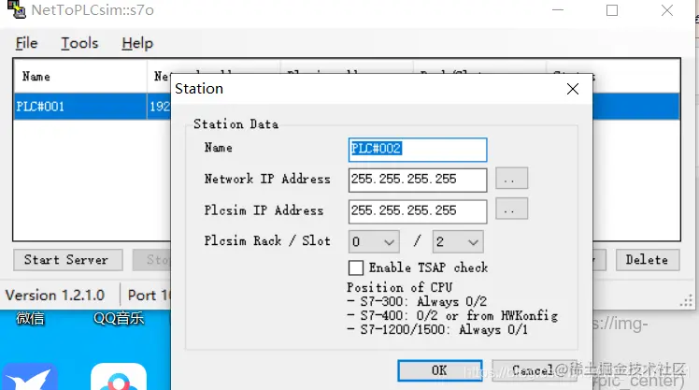Browse for the Plcsim IP Address
This screenshot has width=699, height=390.
[x=512, y=209]
